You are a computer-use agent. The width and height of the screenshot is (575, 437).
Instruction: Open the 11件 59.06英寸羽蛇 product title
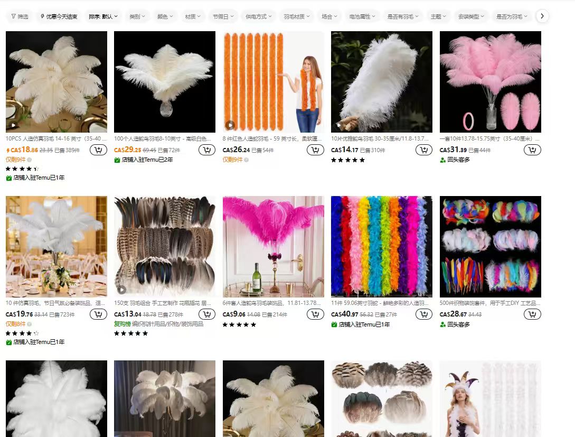click(x=380, y=303)
